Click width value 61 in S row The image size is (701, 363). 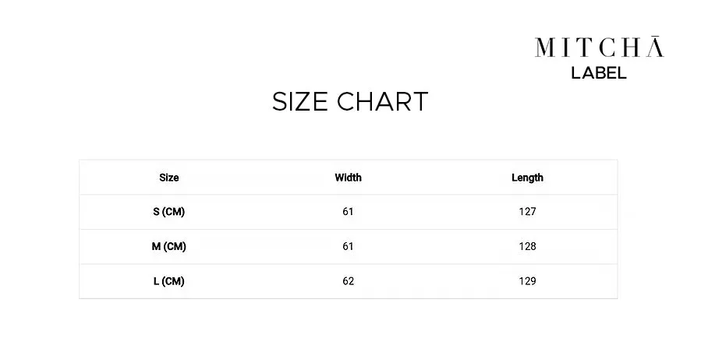coord(349,212)
